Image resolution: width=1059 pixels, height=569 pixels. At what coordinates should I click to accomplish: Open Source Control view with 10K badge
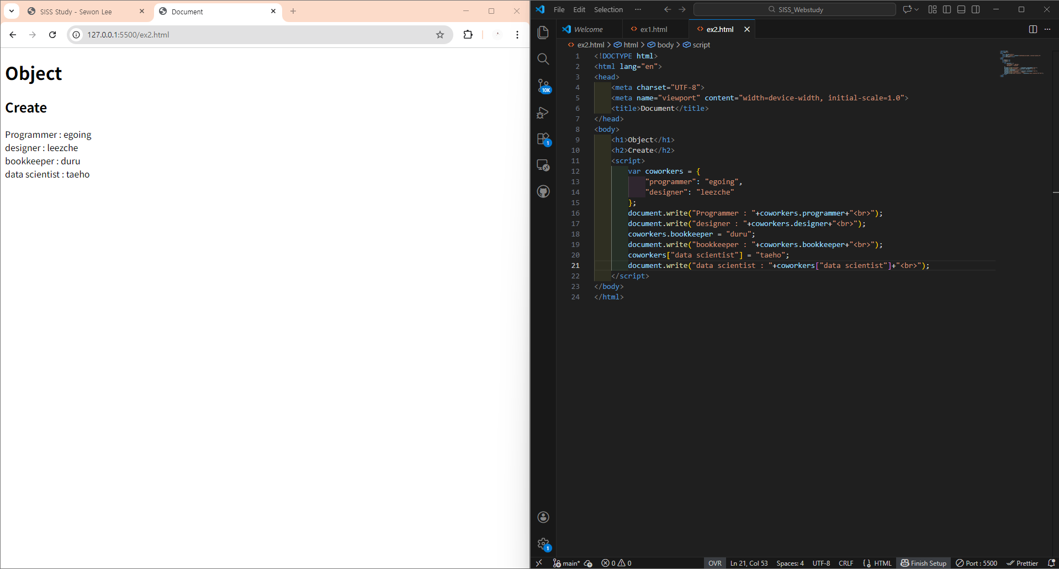[x=543, y=85]
